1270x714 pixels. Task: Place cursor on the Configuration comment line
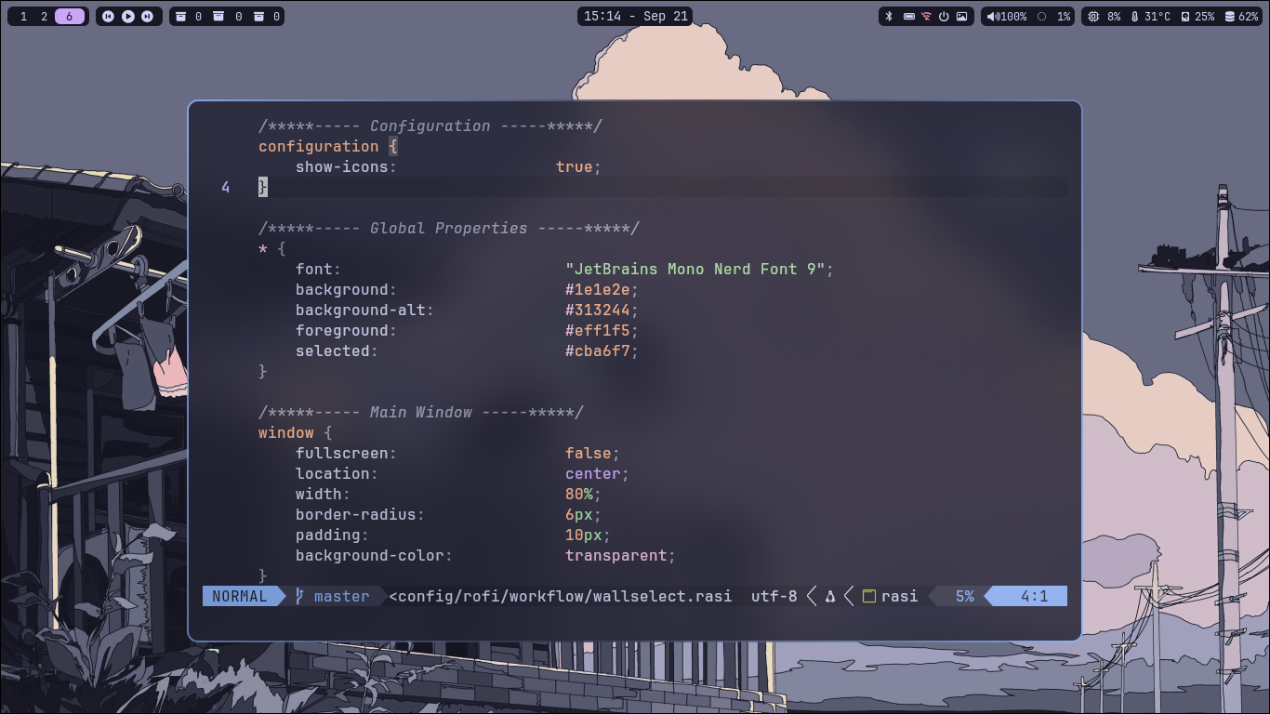(430, 126)
